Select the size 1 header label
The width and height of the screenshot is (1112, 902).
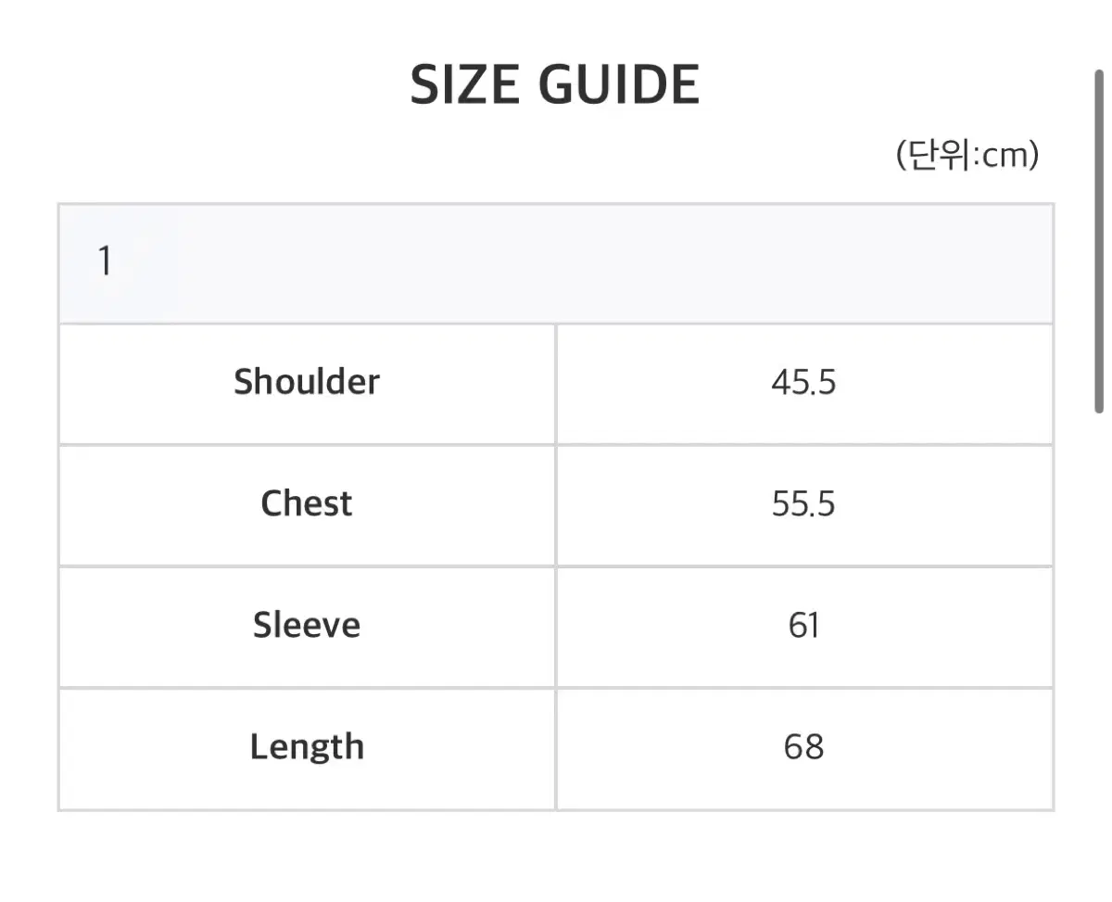pos(105,263)
